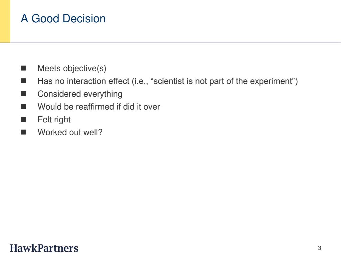Click the HawkPartners logo

pyautogui.click(x=44, y=248)
